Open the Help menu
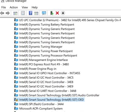This screenshot has height=112, width=121. [34, 7]
